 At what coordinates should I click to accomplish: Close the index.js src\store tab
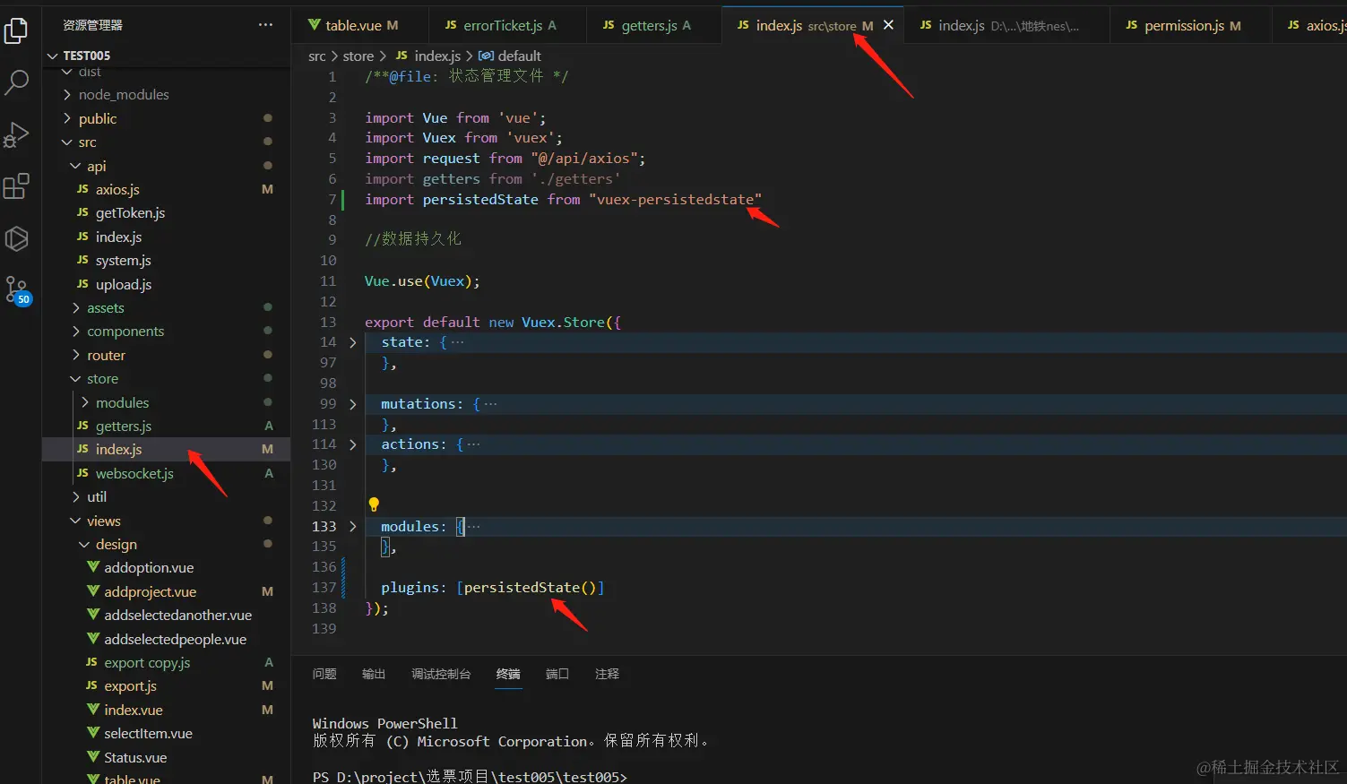click(888, 25)
